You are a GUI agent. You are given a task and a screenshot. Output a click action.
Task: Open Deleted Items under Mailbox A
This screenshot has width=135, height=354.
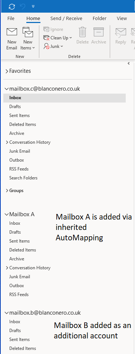tap(23, 250)
